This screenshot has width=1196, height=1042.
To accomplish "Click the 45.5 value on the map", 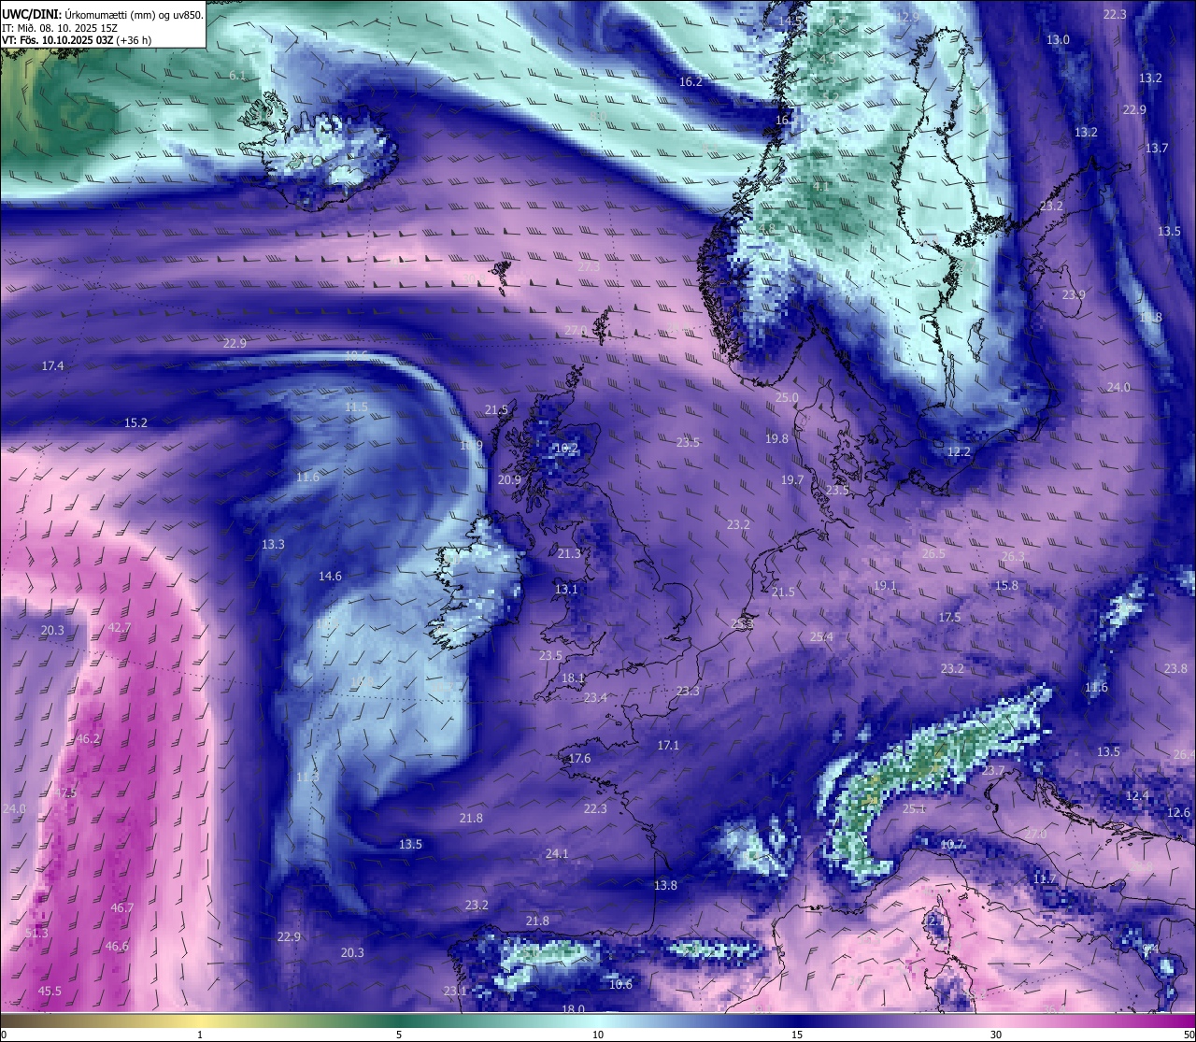I will (x=50, y=991).
